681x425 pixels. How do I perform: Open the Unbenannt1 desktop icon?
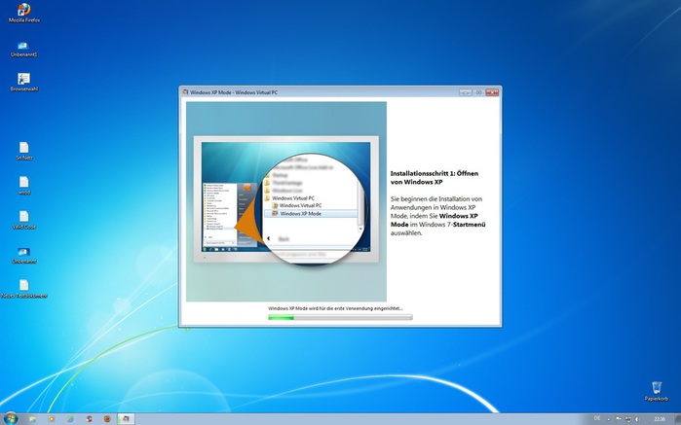[24, 49]
